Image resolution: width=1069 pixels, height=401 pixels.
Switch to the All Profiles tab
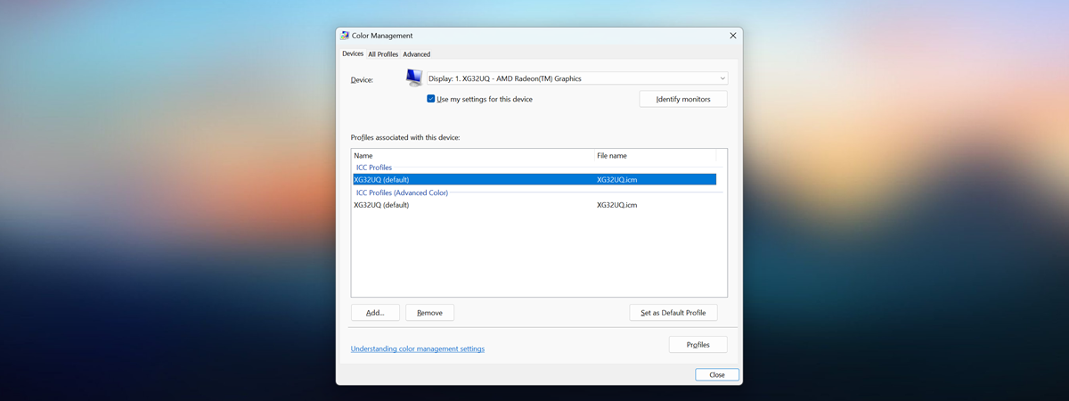pos(383,54)
